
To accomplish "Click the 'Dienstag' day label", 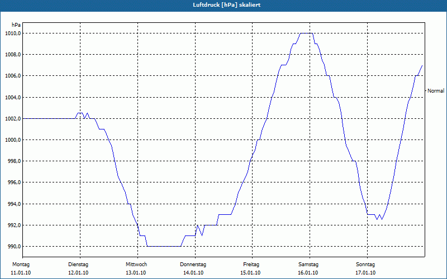I will [x=78, y=264].
